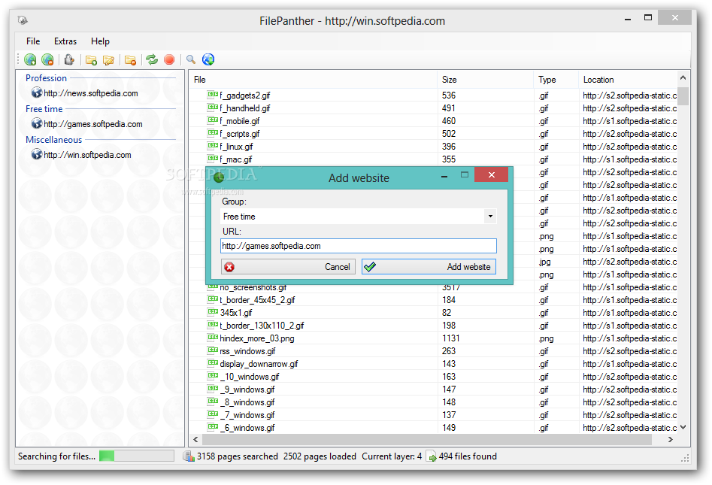Click the remove group folder toolbar icon
The width and height of the screenshot is (712, 485).
click(x=130, y=60)
